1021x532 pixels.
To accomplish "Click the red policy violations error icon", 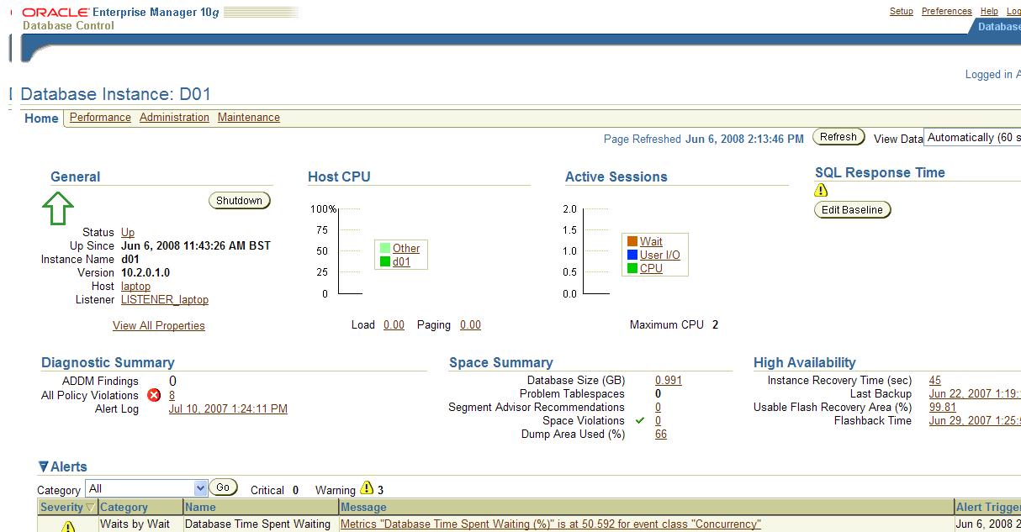I will [154, 395].
